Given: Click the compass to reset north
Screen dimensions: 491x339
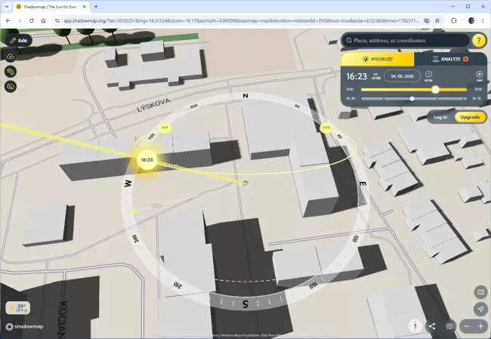Looking at the screenshot, I should [415, 326].
